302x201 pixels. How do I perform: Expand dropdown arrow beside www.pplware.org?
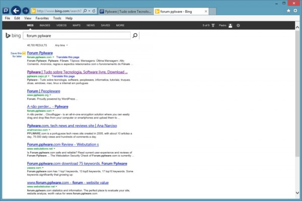click(50, 95)
